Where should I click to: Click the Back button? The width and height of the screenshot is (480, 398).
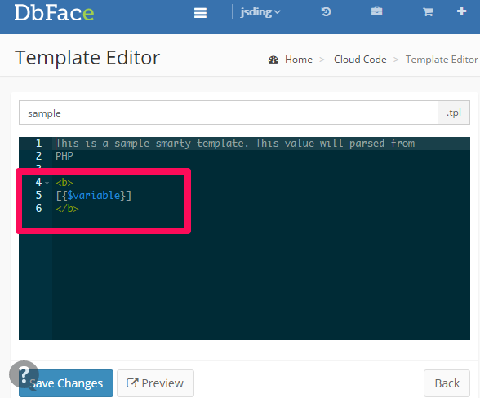[447, 383]
